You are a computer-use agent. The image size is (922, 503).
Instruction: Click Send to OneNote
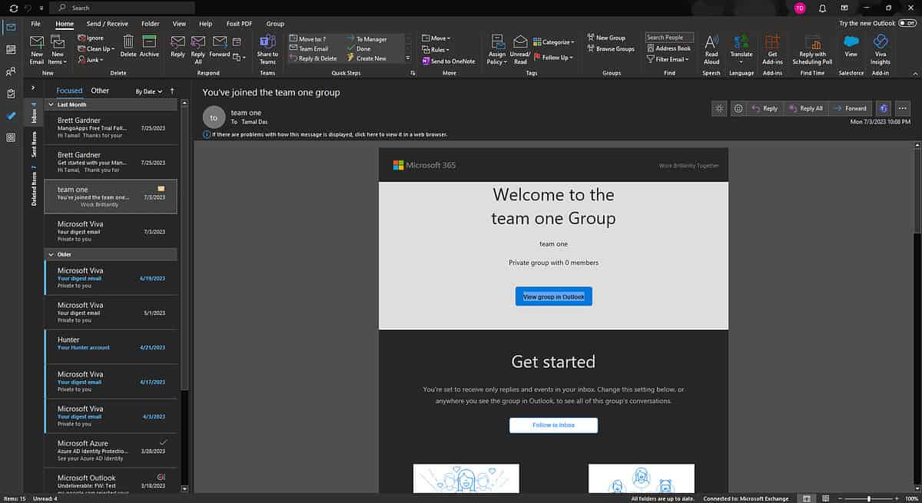coord(448,61)
